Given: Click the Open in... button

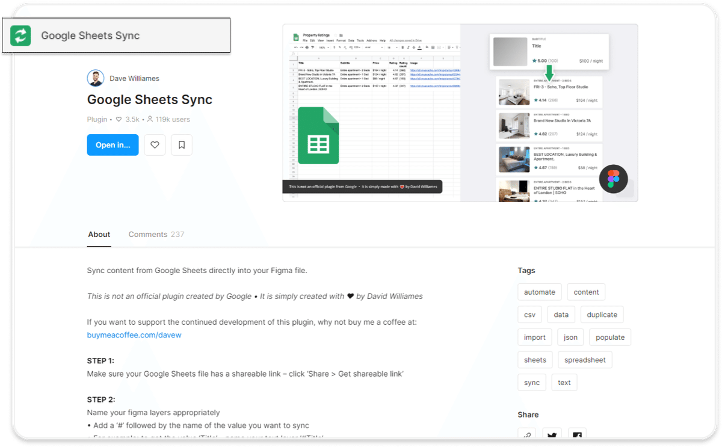Looking at the screenshot, I should click(x=113, y=145).
